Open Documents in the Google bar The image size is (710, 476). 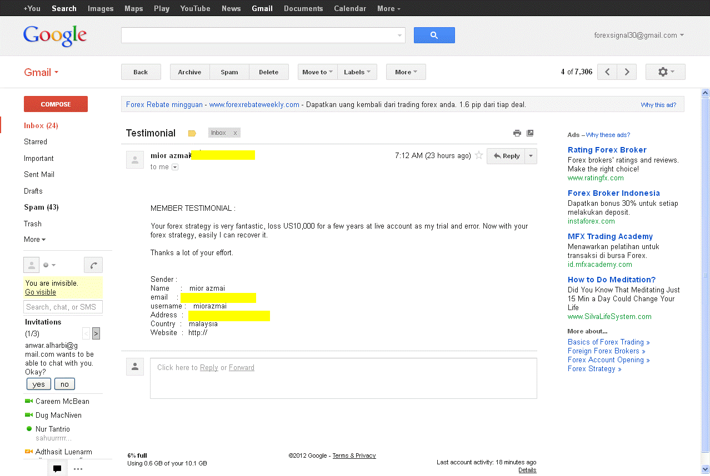[x=303, y=8]
